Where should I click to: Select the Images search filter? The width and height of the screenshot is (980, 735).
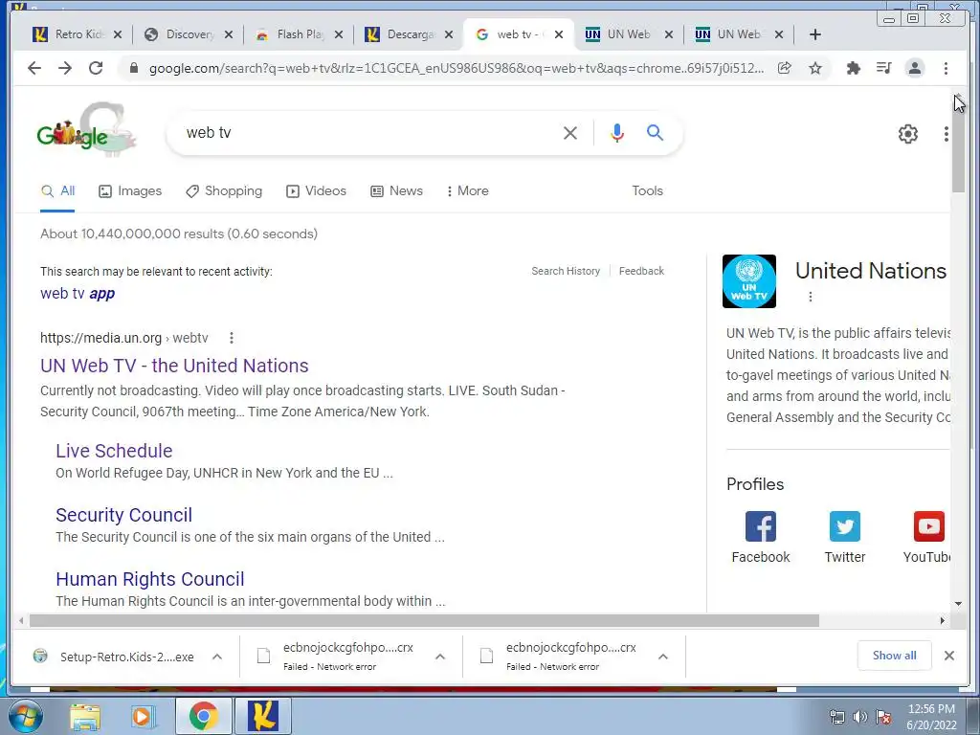click(x=130, y=191)
